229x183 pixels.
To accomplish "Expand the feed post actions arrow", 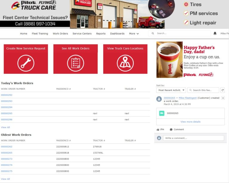I will (x=223, y=98).
